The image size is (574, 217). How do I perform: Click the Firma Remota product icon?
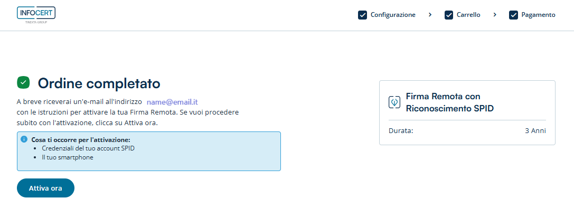click(x=394, y=102)
